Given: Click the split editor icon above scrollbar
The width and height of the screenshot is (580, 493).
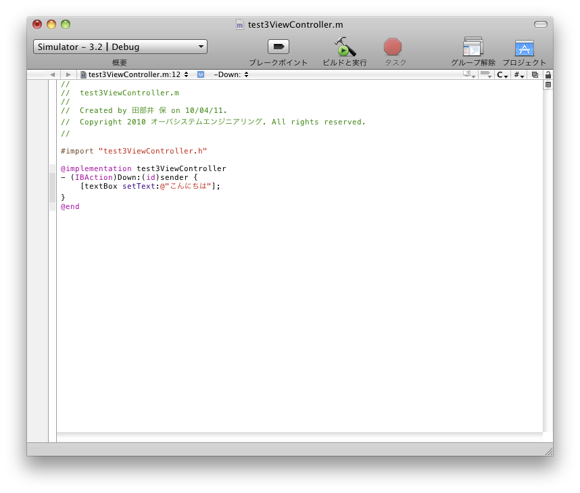Looking at the screenshot, I should [548, 85].
